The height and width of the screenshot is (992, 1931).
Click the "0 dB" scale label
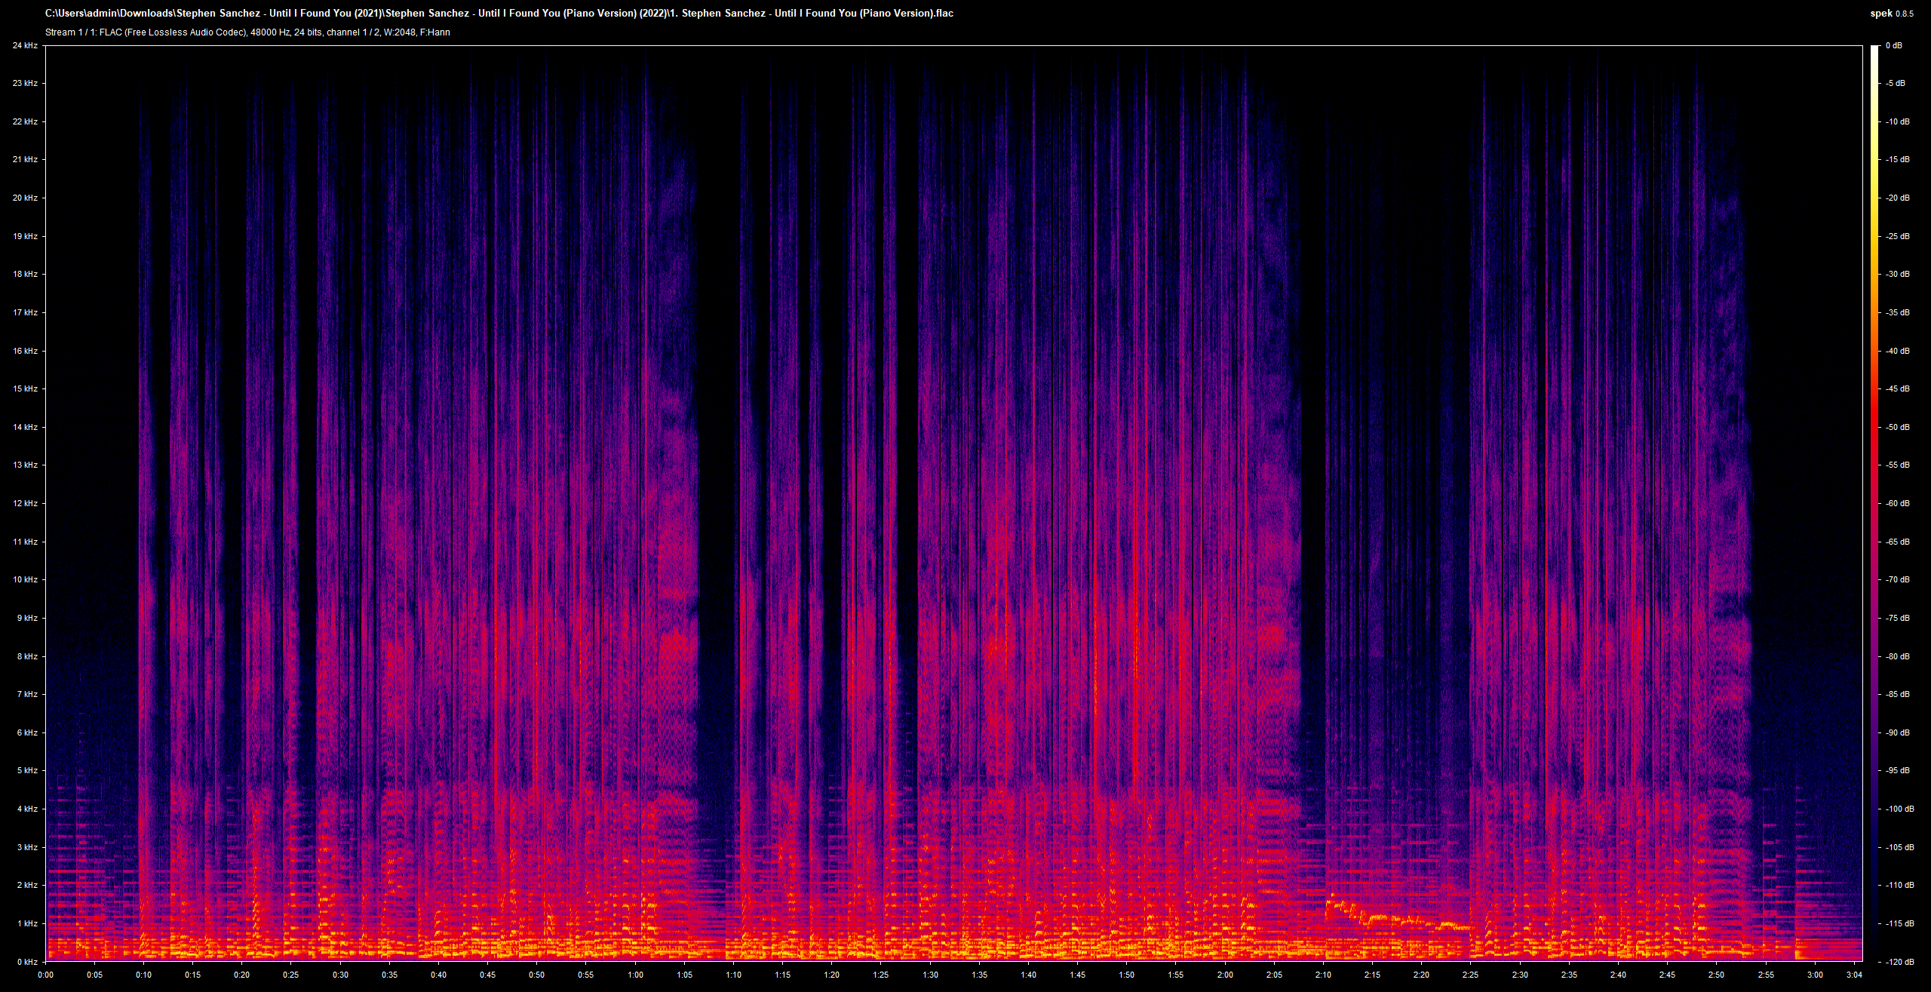(1894, 46)
